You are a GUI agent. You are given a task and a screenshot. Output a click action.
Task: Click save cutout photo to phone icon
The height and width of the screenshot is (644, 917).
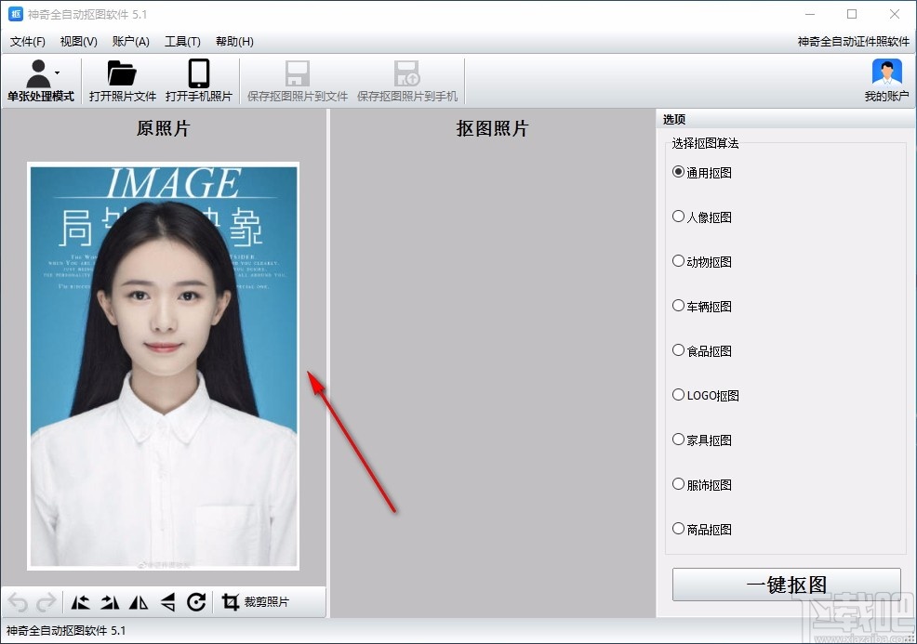tap(407, 73)
